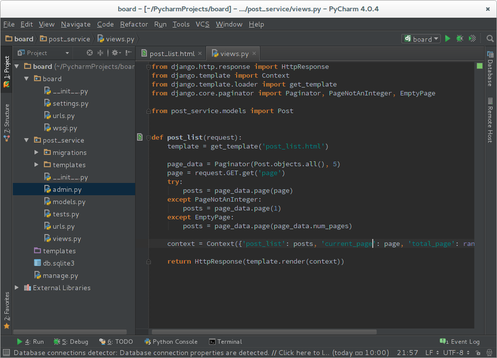Image resolution: width=497 pixels, height=358 pixels.
Task: Click the template gutter icon beside post_list
Action: click(x=140, y=137)
